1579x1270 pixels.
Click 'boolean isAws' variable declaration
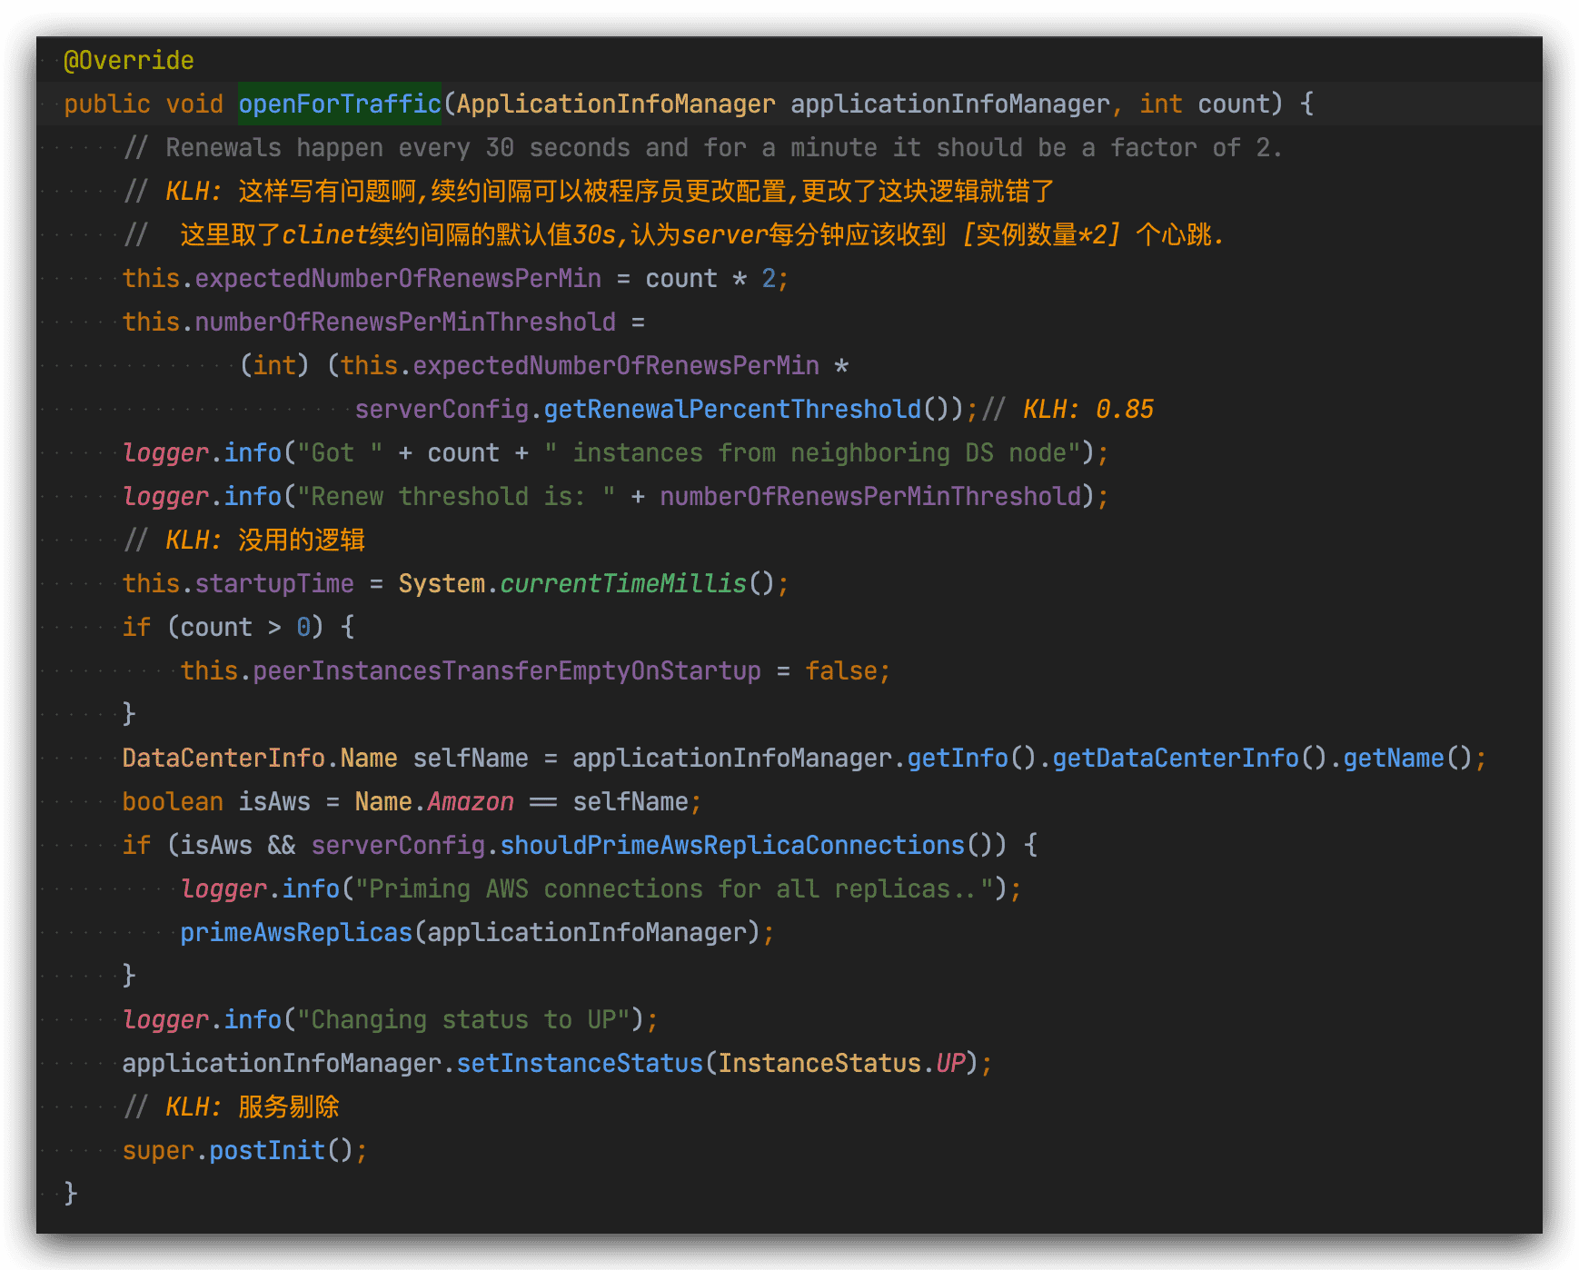point(216,801)
